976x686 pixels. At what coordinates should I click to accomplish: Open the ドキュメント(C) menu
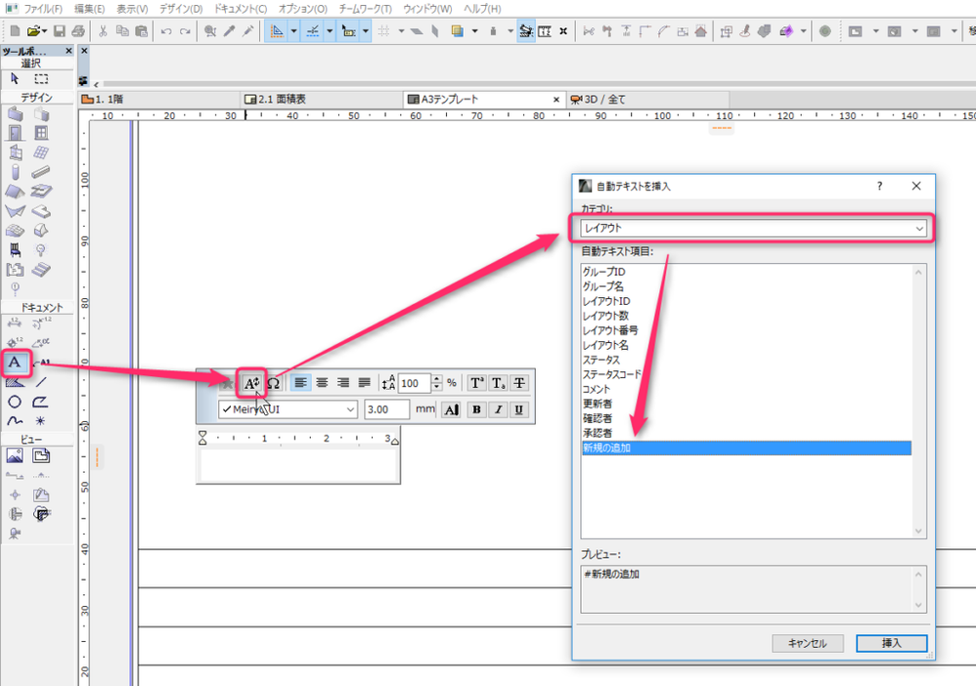tap(241, 9)
